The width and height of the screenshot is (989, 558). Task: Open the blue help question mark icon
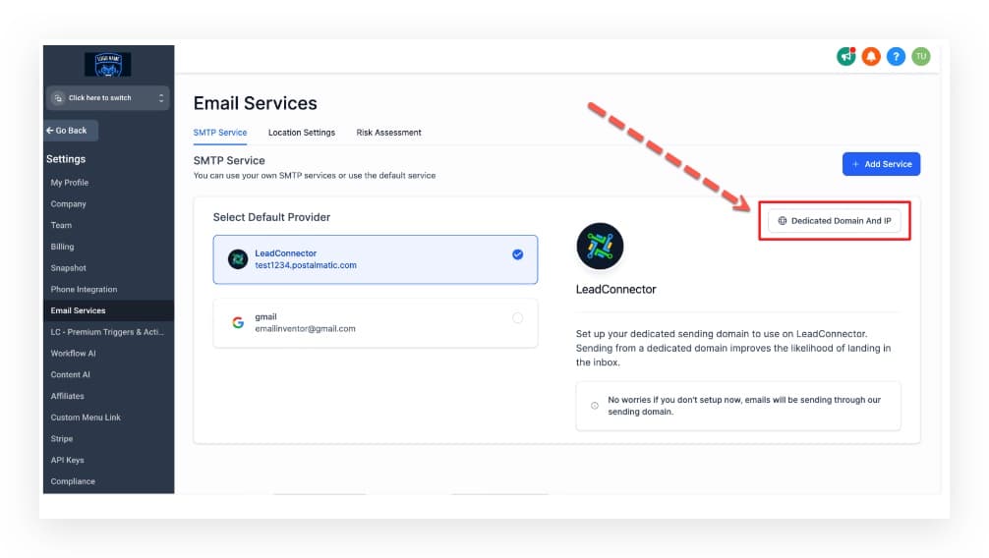click(x=896, y=57)
